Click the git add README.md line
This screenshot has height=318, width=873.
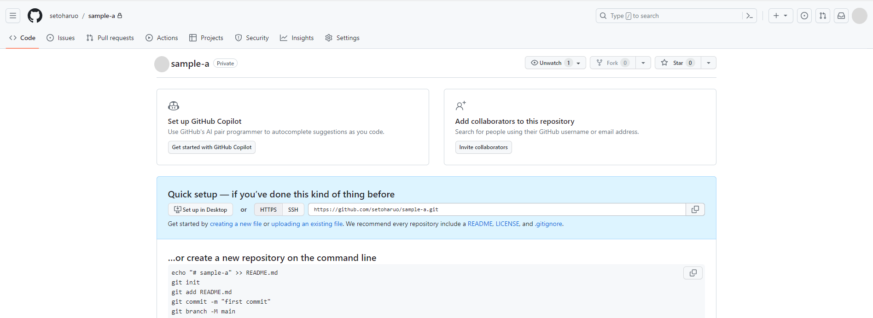[202, 292]
